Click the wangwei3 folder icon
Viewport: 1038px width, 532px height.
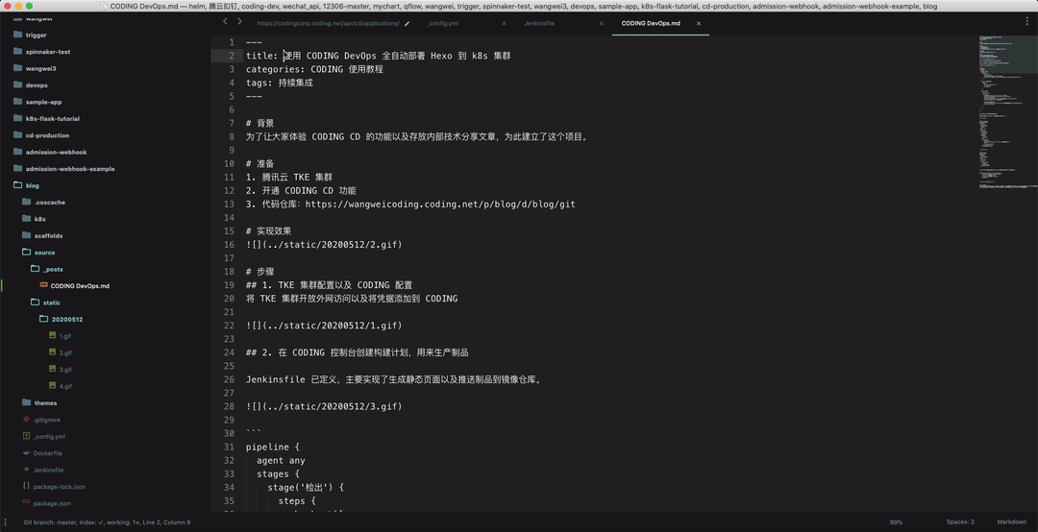point(18,67)
